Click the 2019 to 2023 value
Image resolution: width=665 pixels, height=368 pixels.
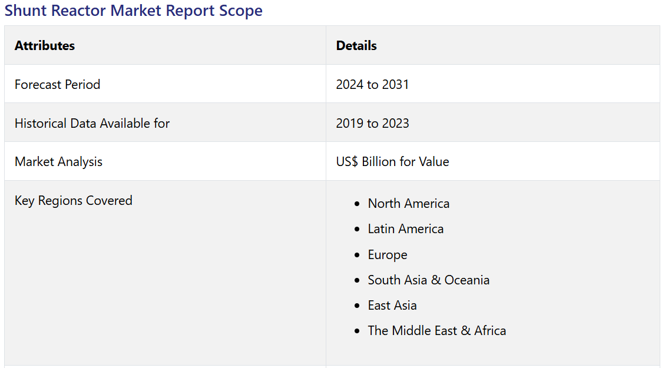click(x=372, y=123)
